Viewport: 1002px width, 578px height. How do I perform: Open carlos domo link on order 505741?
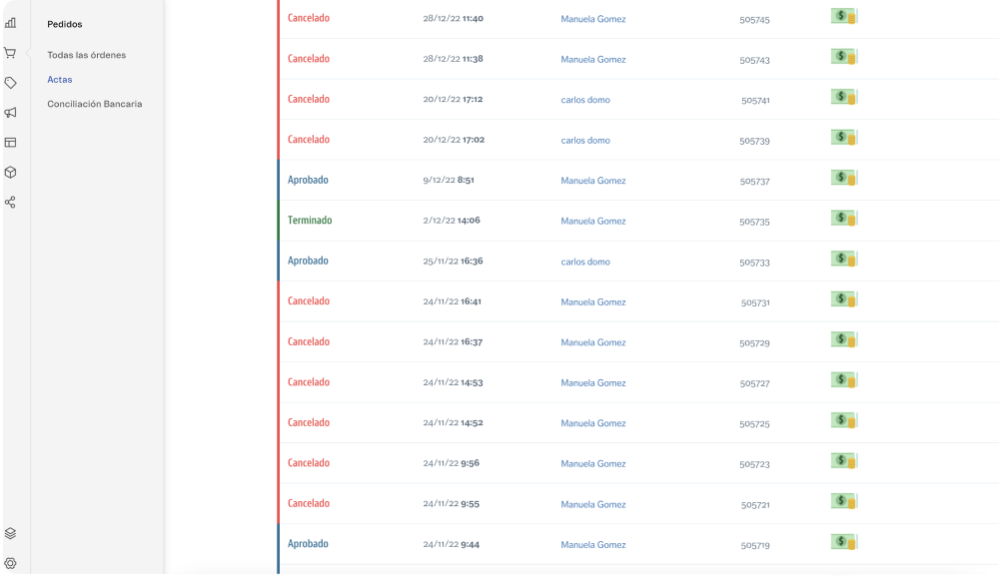585,100
